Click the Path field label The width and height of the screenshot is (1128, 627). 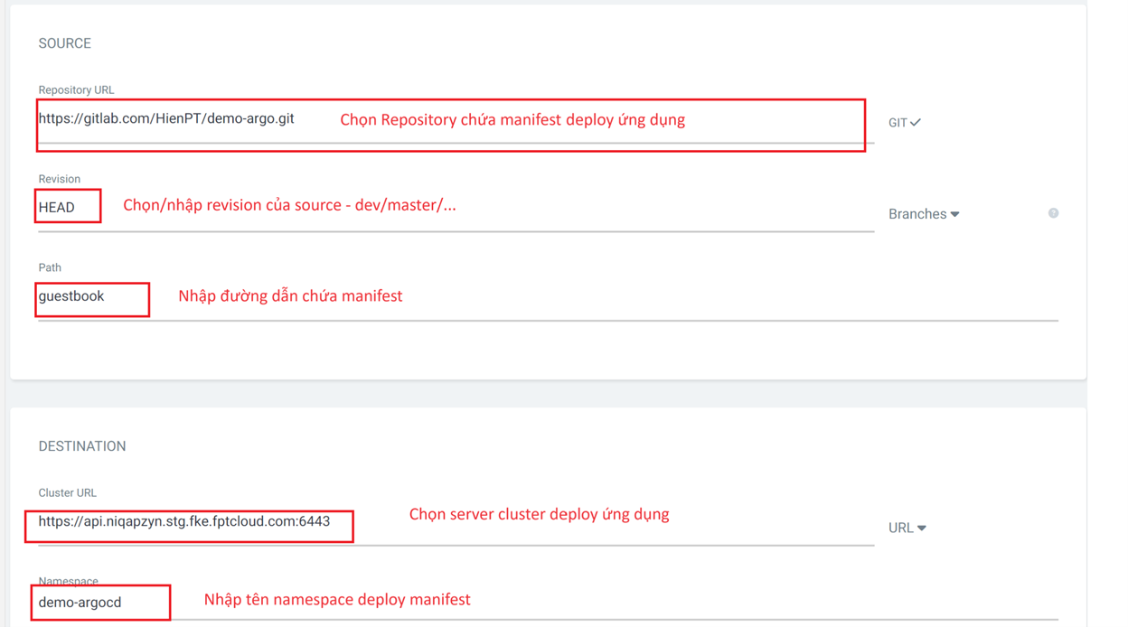point(50,267)
